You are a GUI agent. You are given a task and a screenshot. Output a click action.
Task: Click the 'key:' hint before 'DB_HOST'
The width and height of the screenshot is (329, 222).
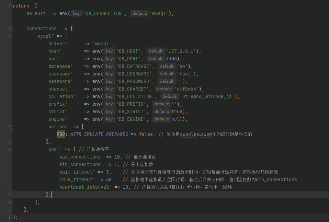coord(110,51)
